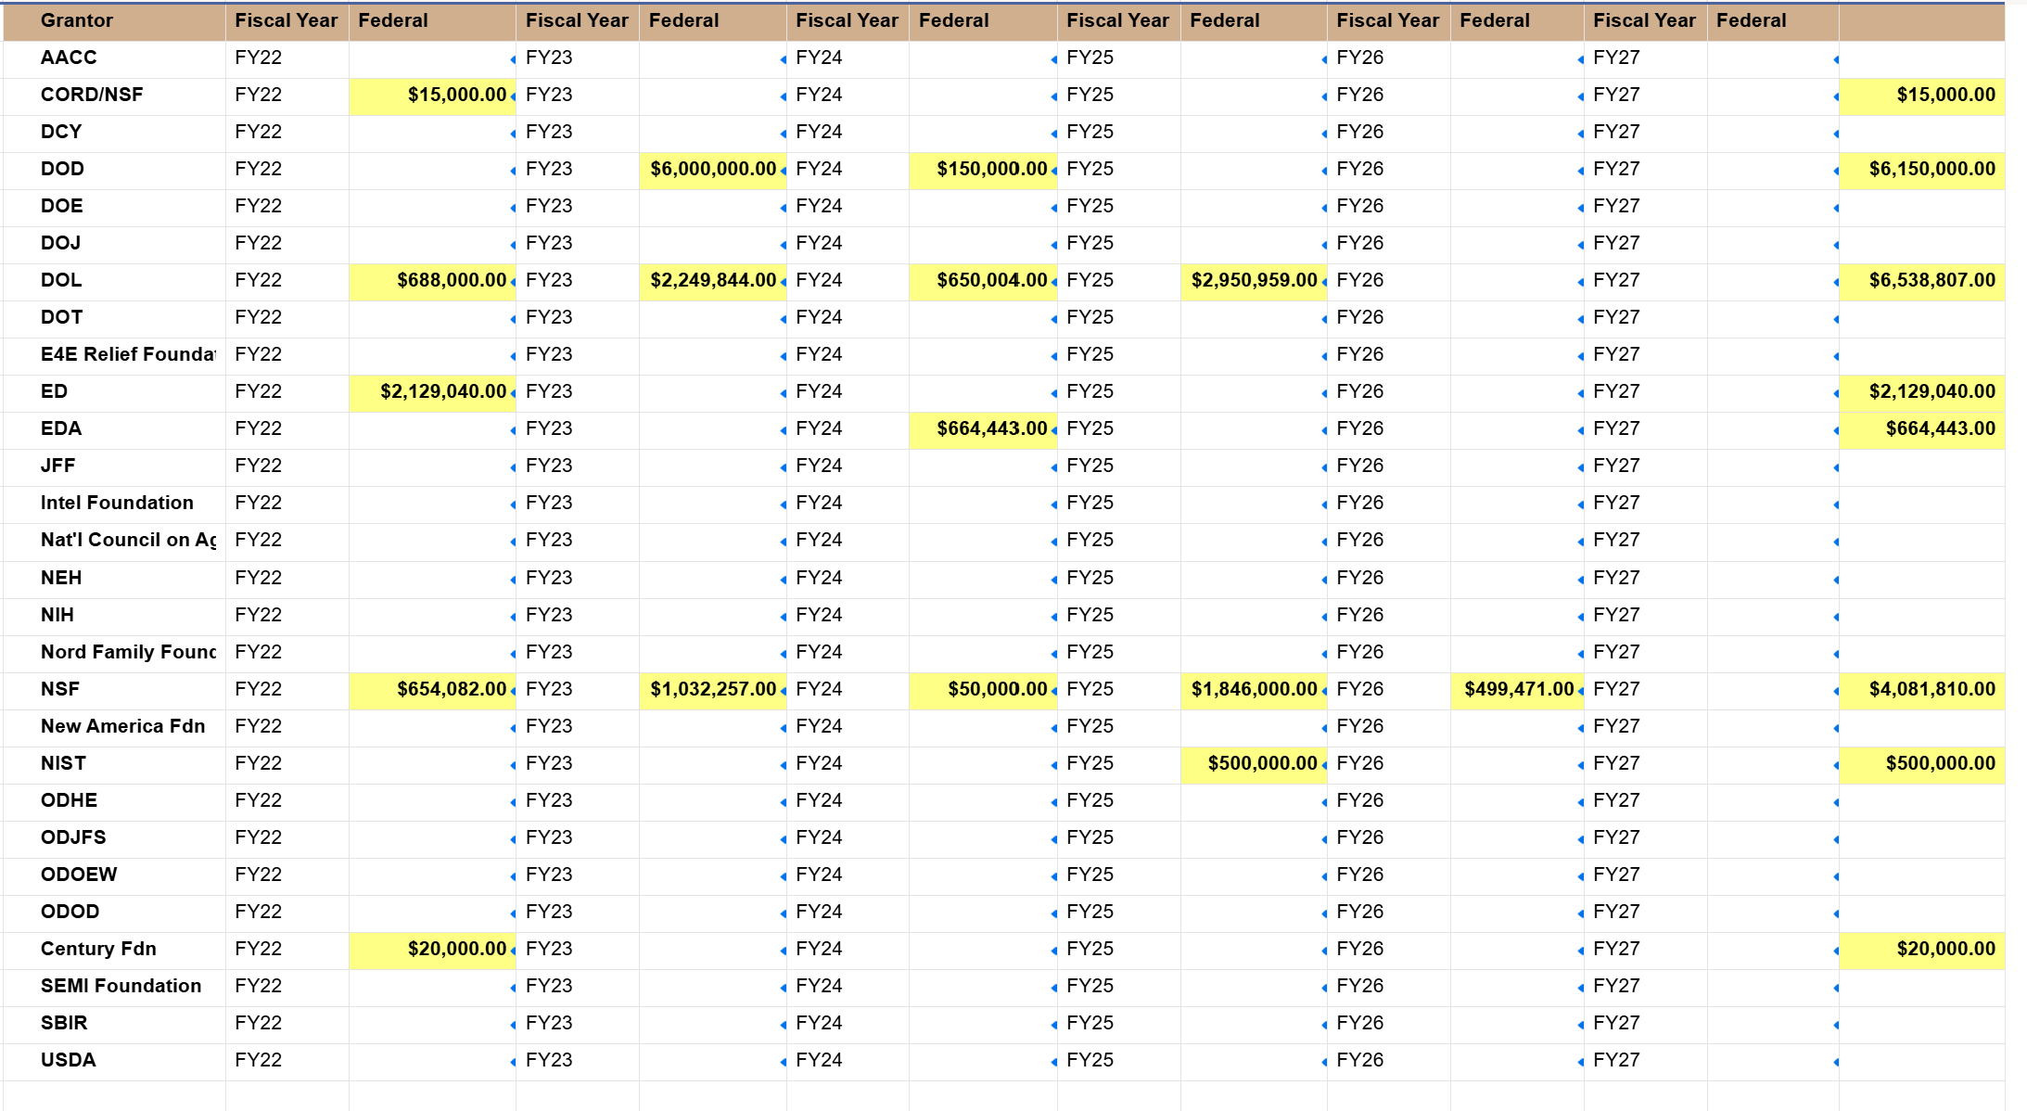The width and height of the screenshot is (2027, 1111).
Task: Select the FY24 $664,443.00 amount for EDA
Action: 983,429
